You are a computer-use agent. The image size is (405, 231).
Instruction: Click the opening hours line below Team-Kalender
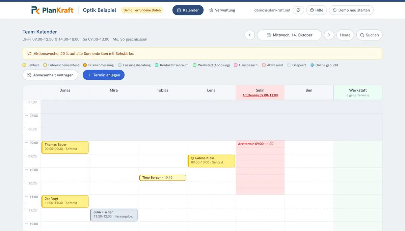[85, 39]
